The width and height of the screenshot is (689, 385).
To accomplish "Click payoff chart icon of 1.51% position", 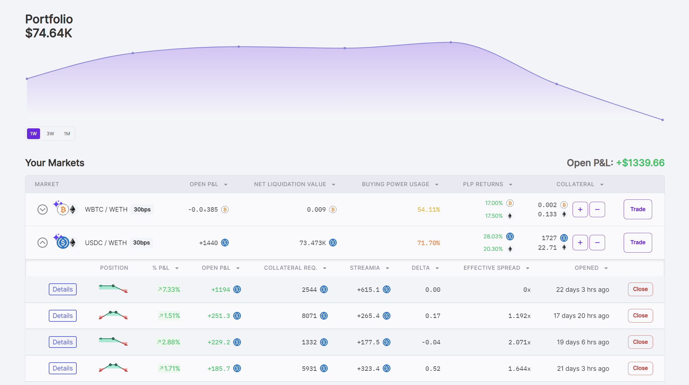I will pyautogui.click(x=113, y=315).
